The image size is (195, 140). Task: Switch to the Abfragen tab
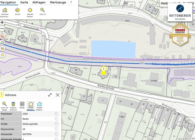point(38,2)
